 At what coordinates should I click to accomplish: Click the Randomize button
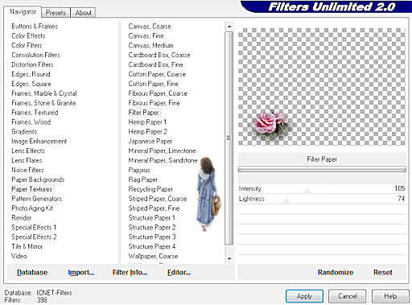coord(336,272)
